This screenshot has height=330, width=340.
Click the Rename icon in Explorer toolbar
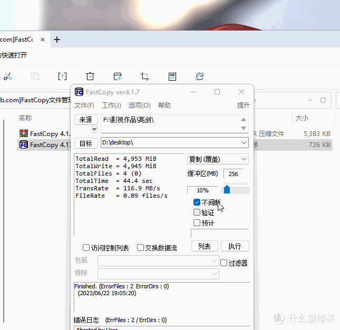62,76
